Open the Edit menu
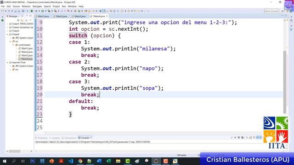This screenshot has height=165, width=294. pos(9,6)
